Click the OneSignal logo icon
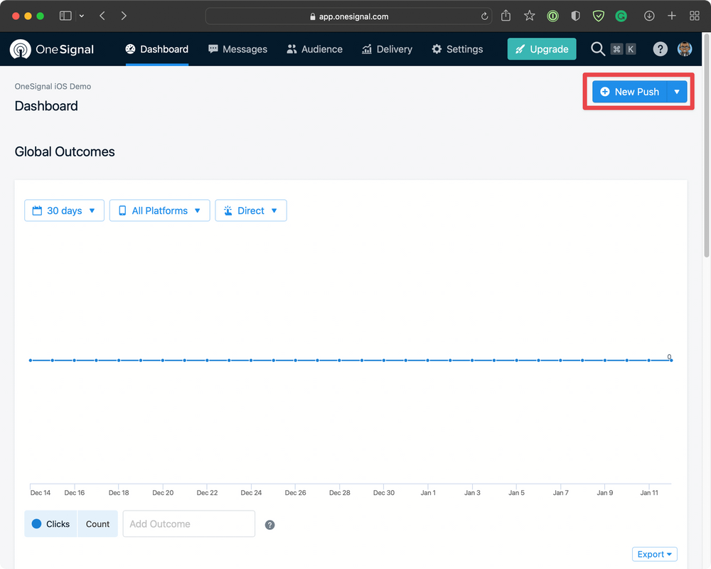 [x=20, y=49]
